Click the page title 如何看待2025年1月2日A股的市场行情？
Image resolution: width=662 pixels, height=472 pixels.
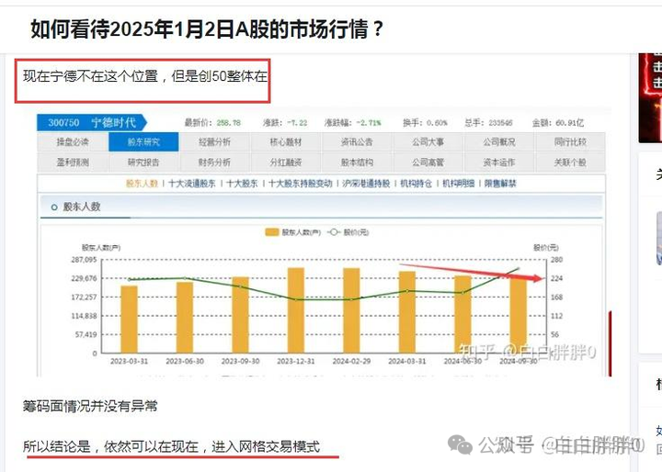(x=207, y=29)
